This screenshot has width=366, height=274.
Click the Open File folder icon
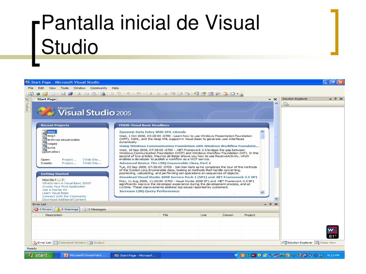point(45,94)
